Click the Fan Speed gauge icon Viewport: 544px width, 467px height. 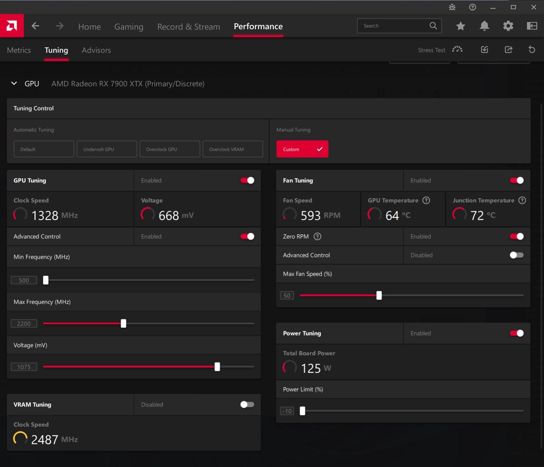290,215
